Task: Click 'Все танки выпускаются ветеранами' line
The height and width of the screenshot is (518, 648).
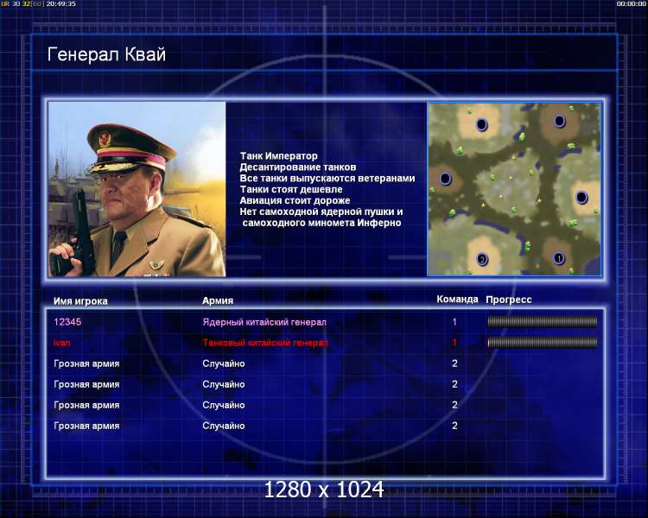Action: tap(327, 179)
